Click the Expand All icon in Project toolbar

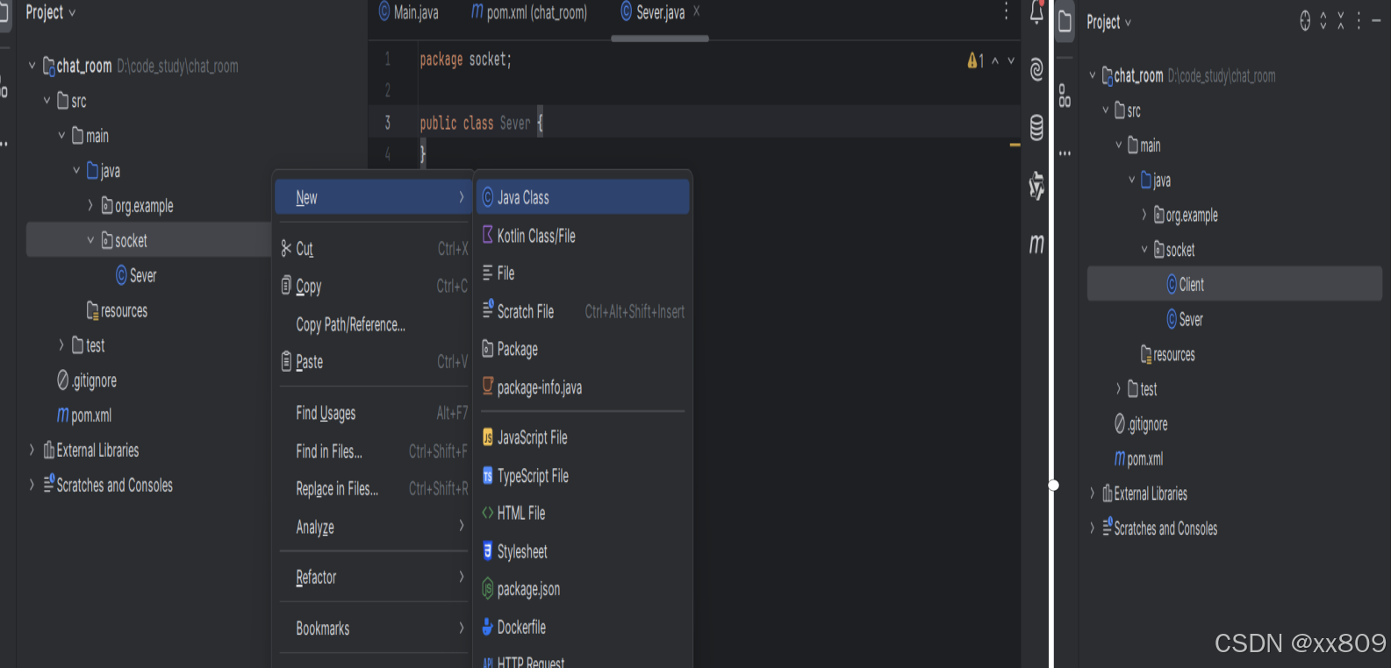1323,21
